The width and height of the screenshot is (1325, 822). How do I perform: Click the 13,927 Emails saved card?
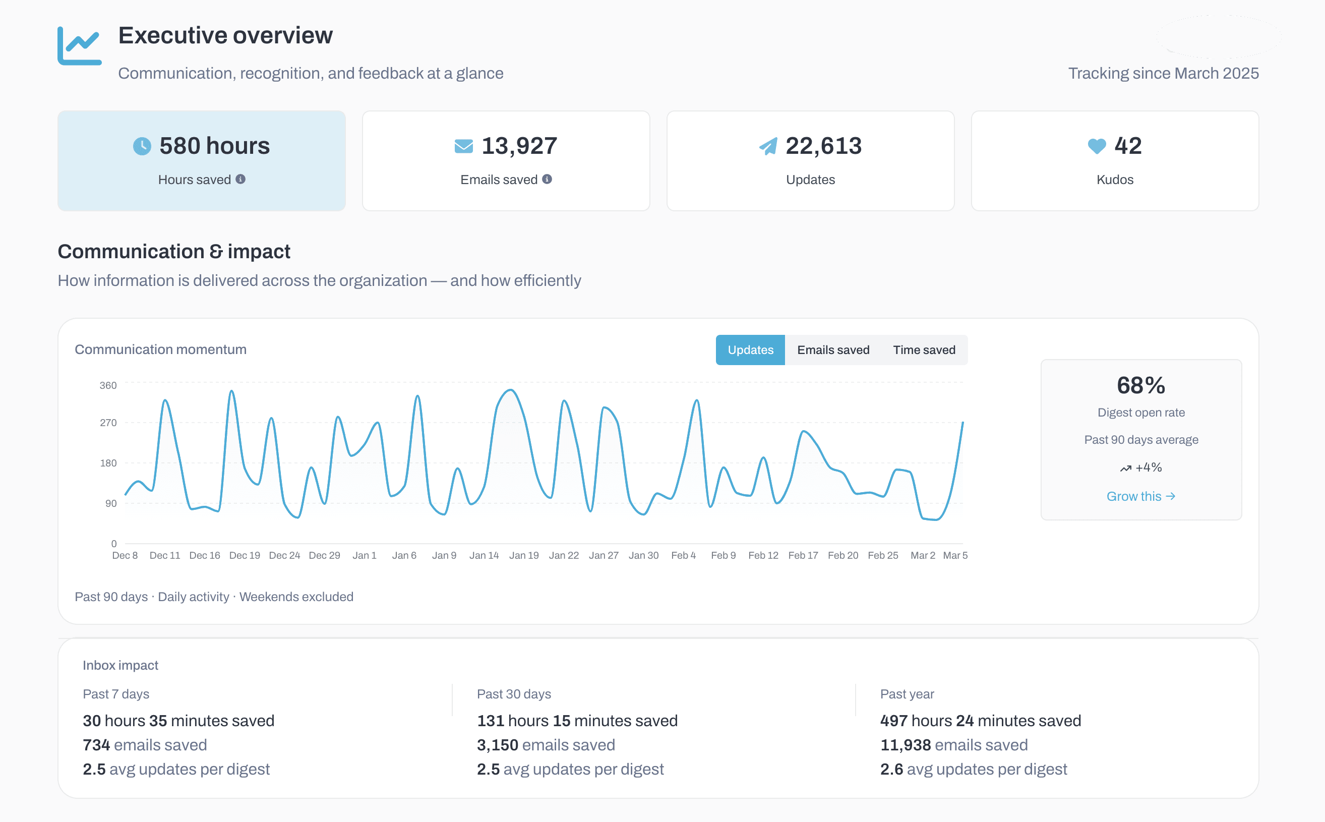pyautogui.click(x=506, y=161)
